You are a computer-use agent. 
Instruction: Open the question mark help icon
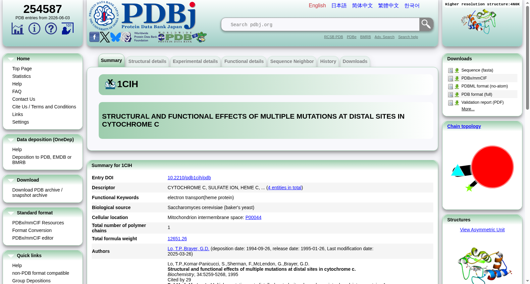[51, 28]
